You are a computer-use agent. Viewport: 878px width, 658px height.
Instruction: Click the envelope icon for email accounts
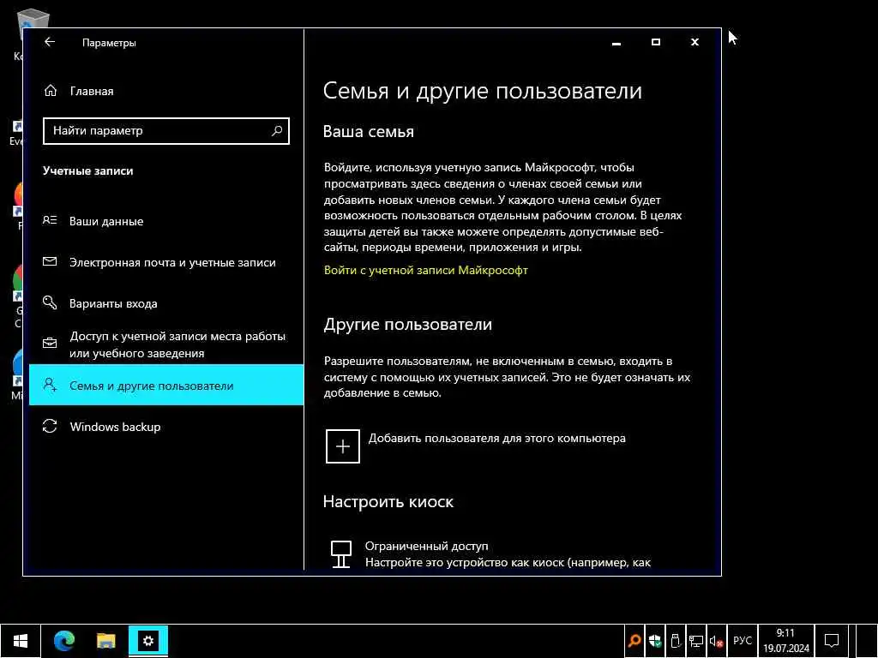50,261
